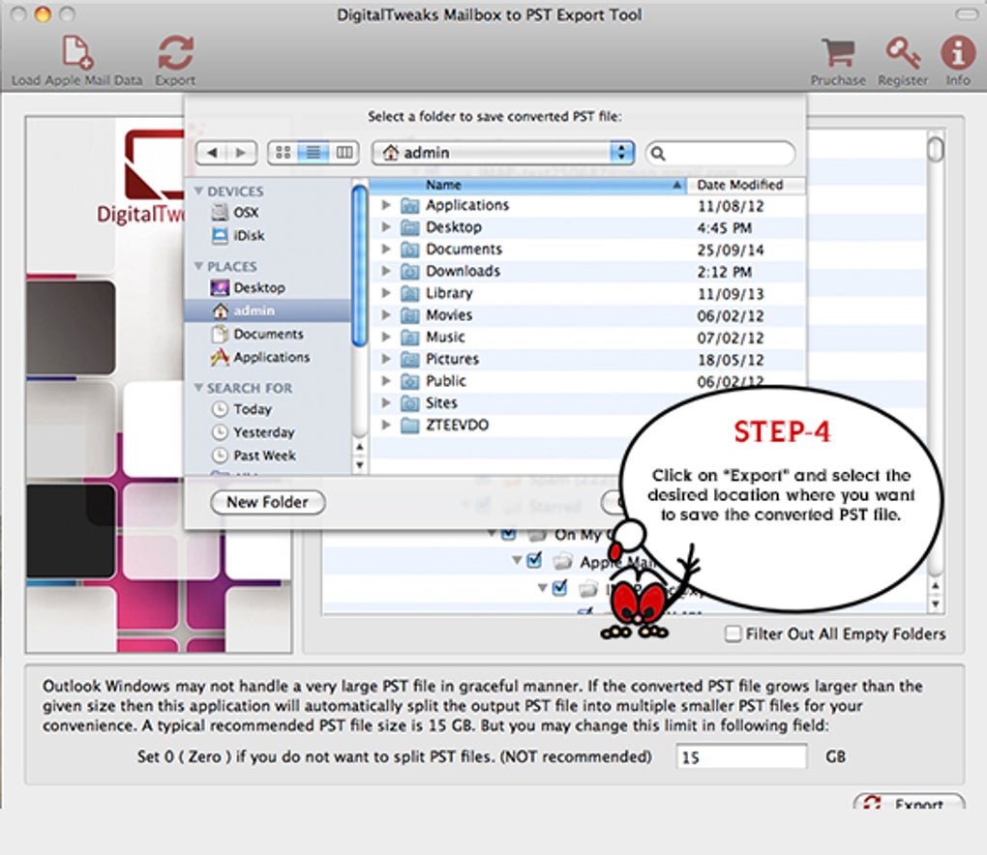Click the 18/05/12 date cell
The height and width of the screenshot is (855, 987).
point(731,360)
